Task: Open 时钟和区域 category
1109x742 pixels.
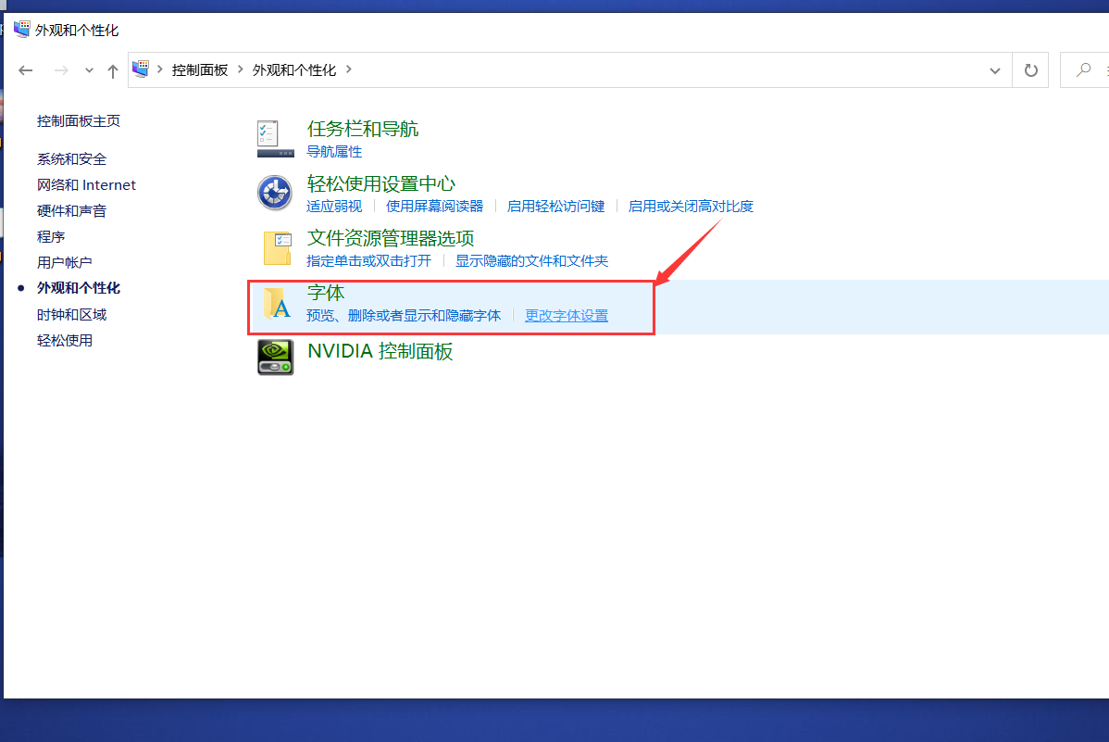Action: [x=71, y=314]
